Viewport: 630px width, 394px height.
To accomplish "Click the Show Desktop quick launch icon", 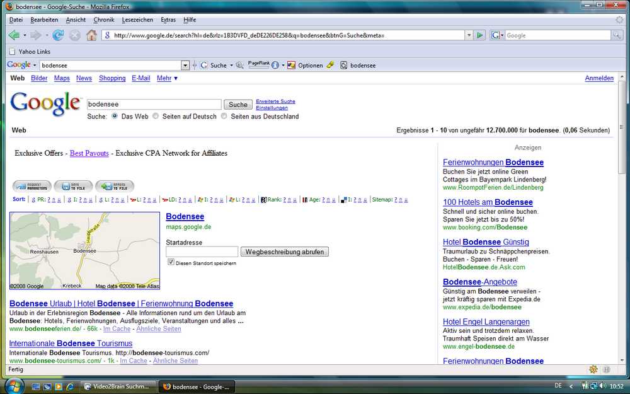I will [36, 387].
